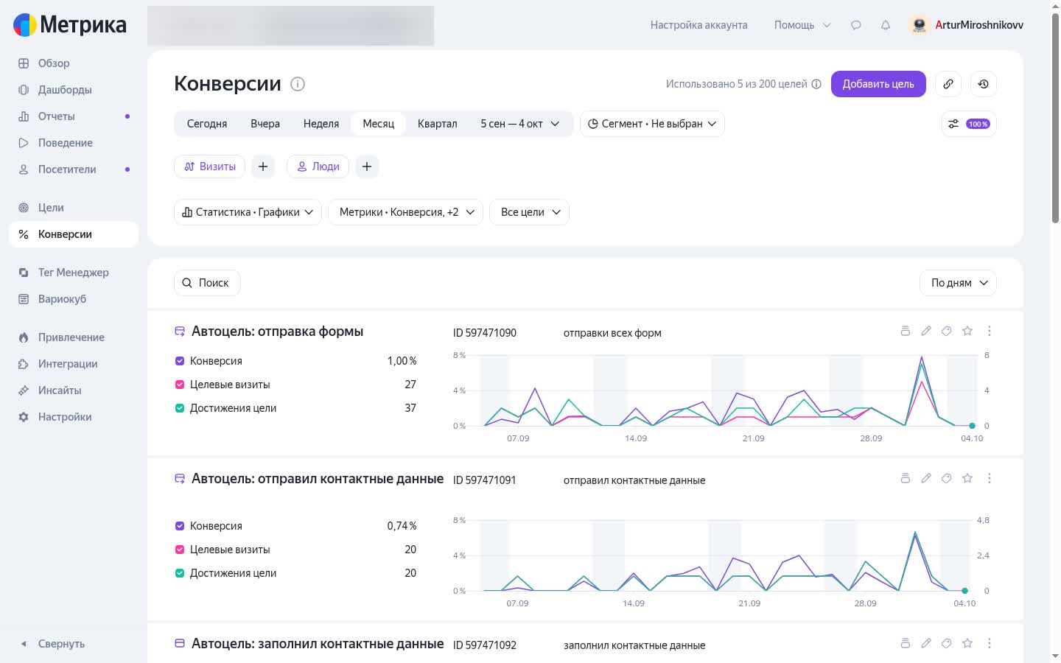Open notifications bell icon

click(x=886, y=25)
